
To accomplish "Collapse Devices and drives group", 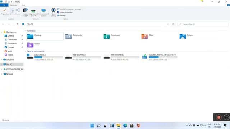I will pyautogui.click(x=26, y=51).
